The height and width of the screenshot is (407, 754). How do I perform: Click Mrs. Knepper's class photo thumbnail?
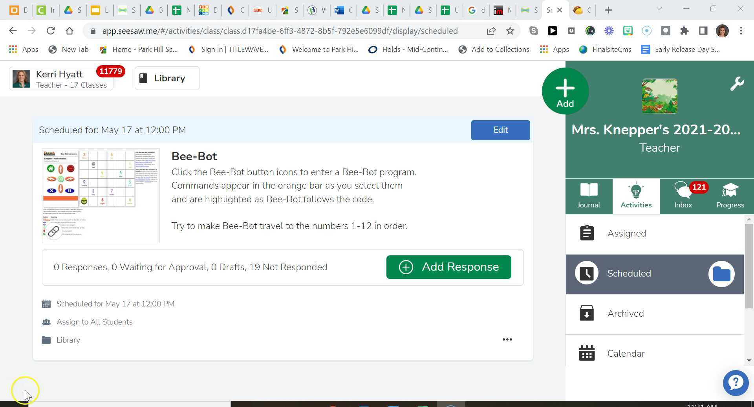(x=659, y=96)
